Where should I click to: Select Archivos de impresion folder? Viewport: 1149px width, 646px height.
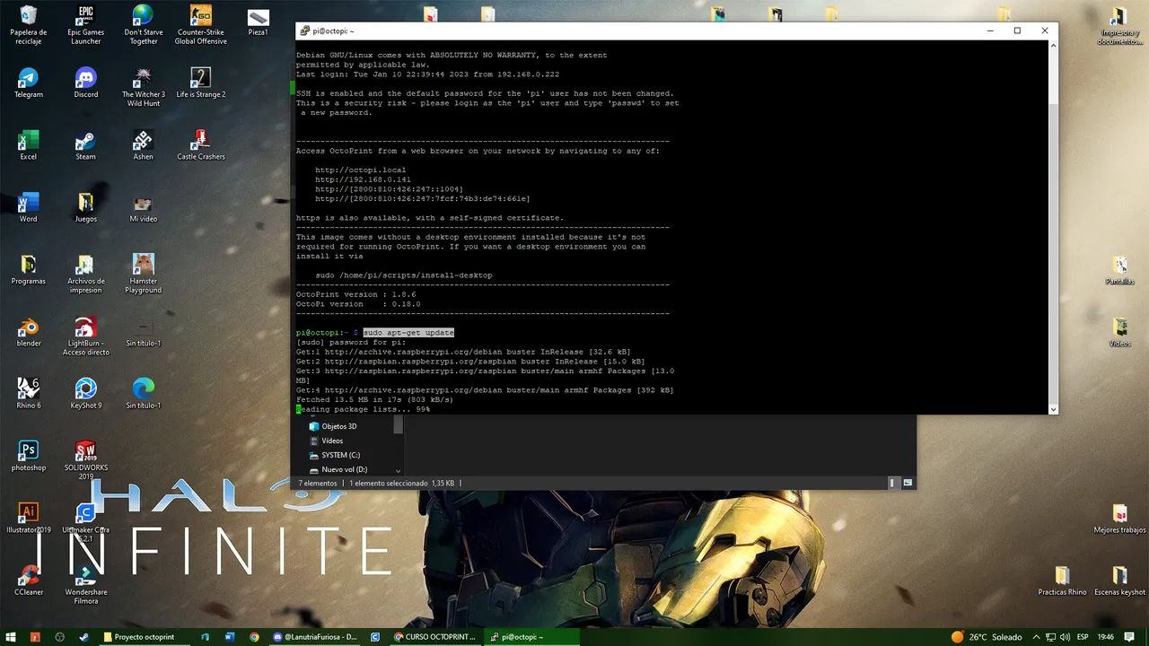[85, 274]
